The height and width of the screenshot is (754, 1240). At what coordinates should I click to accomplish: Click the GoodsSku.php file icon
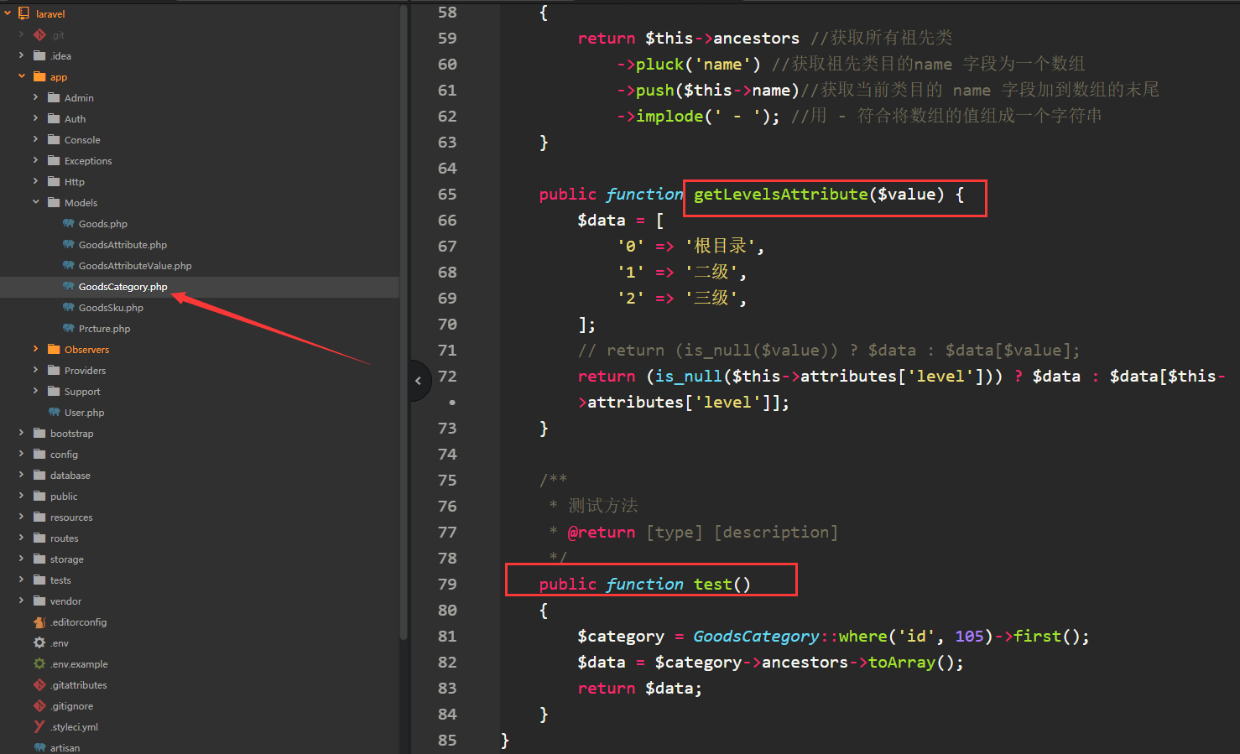coord(69,307)
